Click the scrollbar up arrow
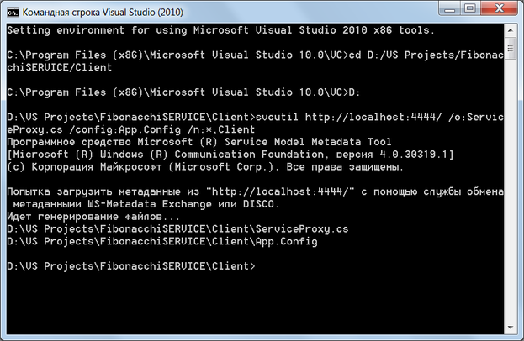Screen dimensions: 524x341 click(511, 30)
